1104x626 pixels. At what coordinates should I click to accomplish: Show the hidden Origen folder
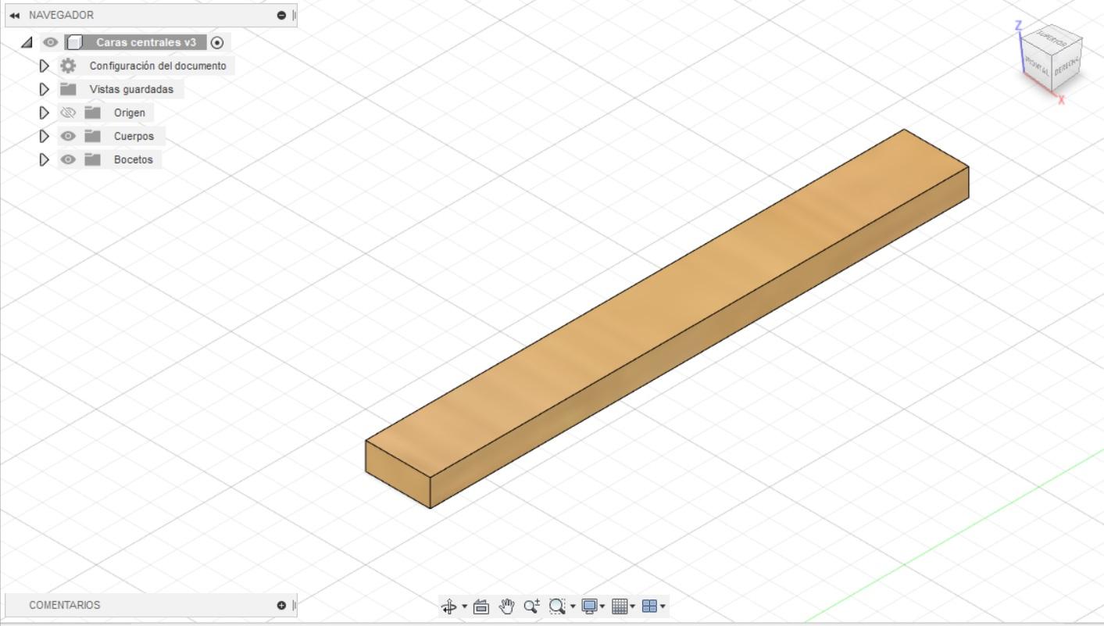point(69,113)
